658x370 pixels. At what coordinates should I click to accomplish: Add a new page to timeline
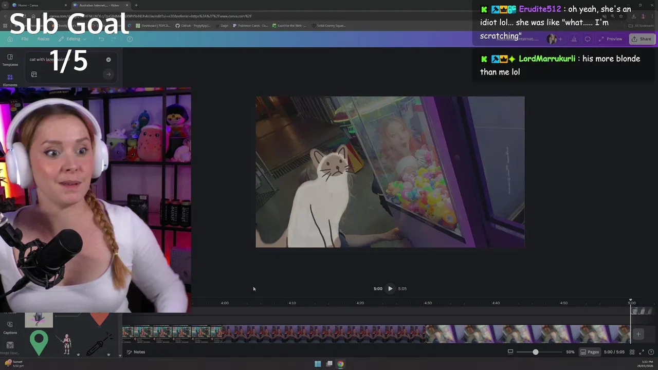click(638, 334)
